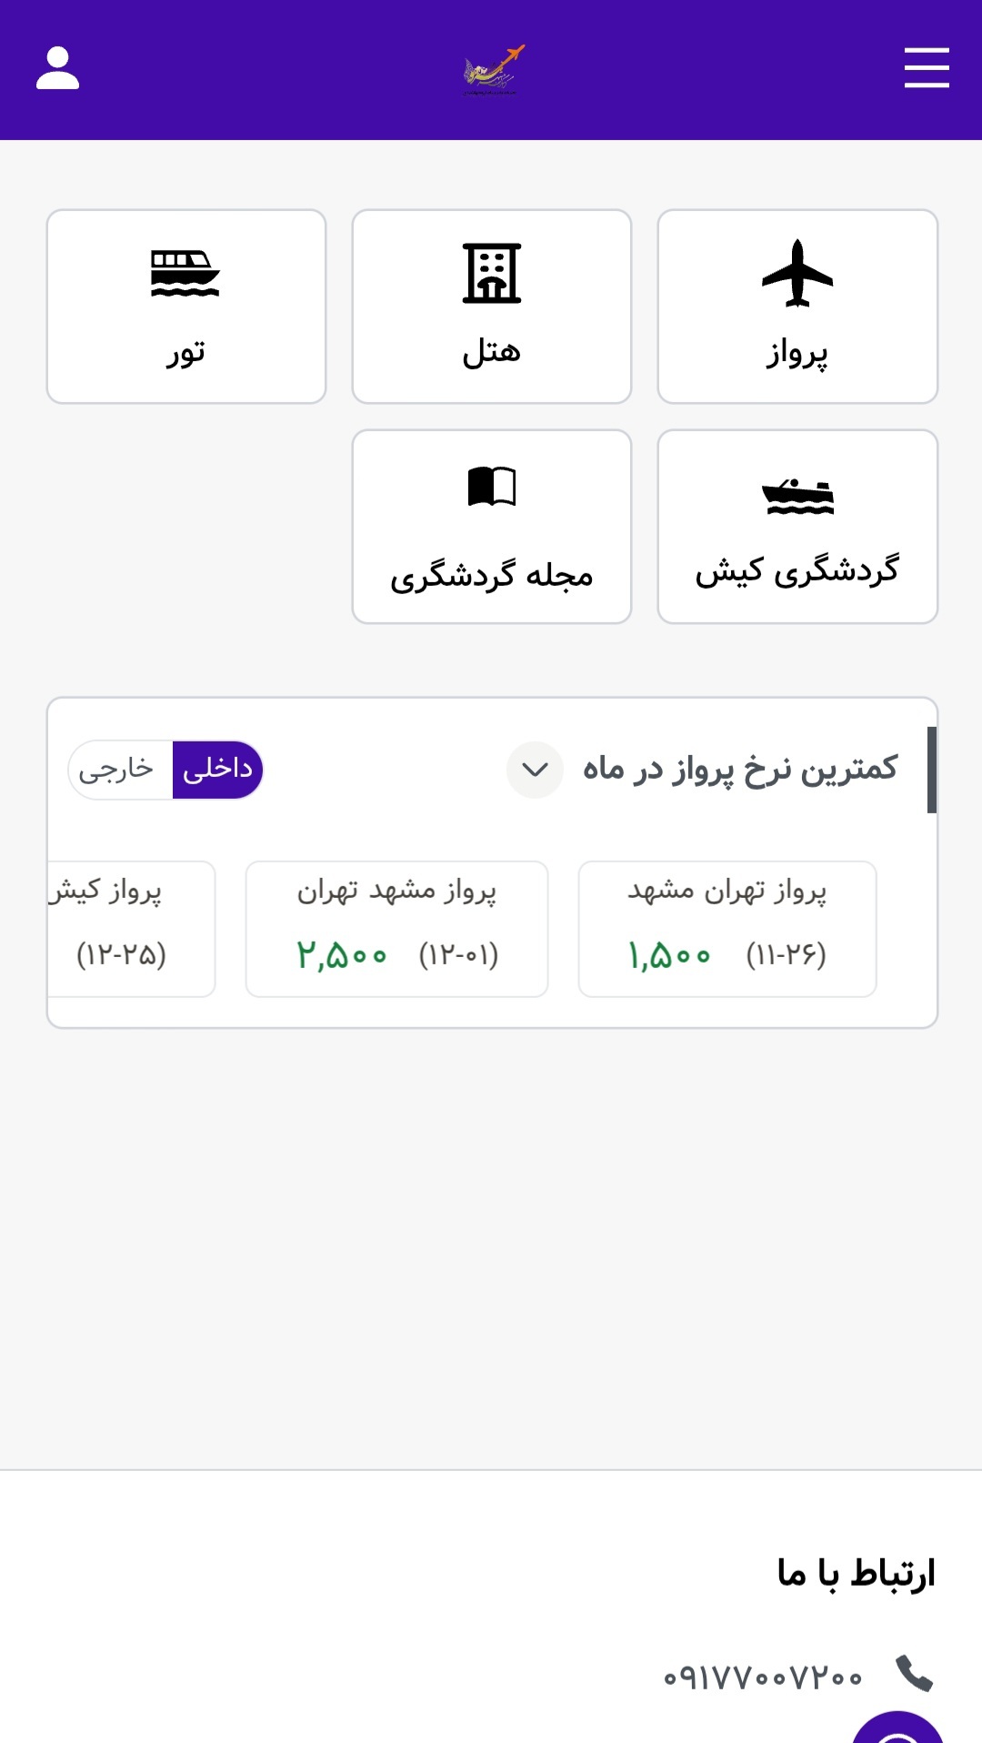Click the کمترین نرخ پرواز در ماه heading
The height and width of the screenshot is (1743, 982).
(x=740, y=770)
